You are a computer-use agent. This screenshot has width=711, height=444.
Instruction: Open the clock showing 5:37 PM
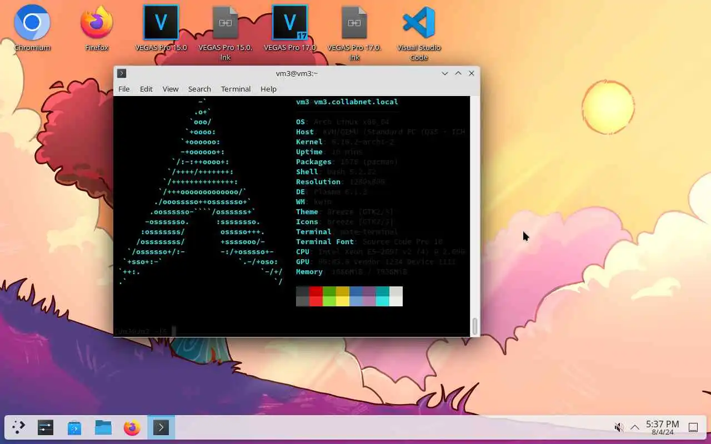coord(662,427)
